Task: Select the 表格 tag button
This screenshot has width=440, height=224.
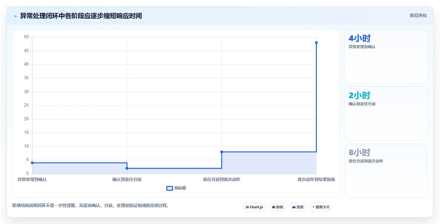Action: [x=277, y=207]
